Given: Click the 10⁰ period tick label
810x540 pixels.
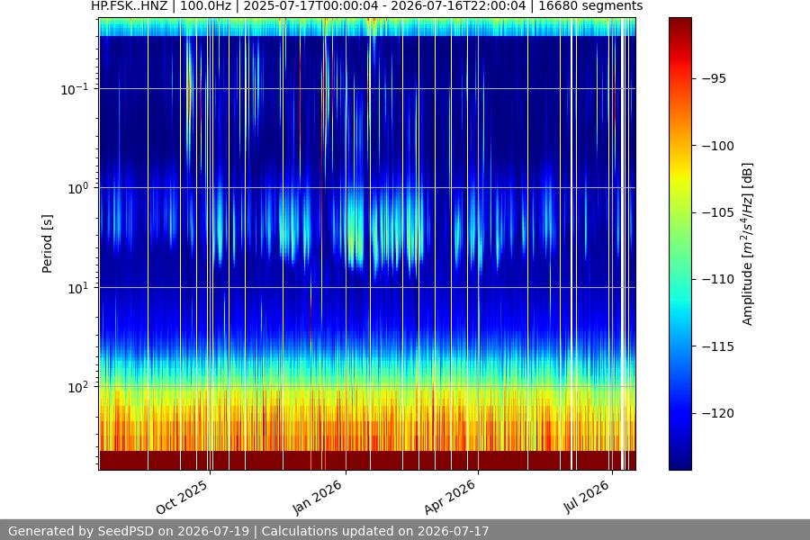Looking at the screenshot, I should (77, 189).
